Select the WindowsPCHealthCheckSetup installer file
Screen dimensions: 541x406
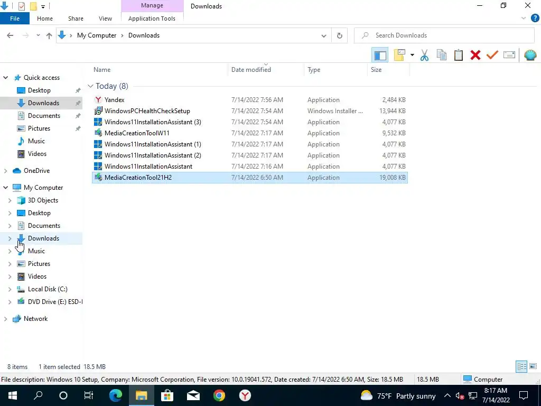coord(250,111)
